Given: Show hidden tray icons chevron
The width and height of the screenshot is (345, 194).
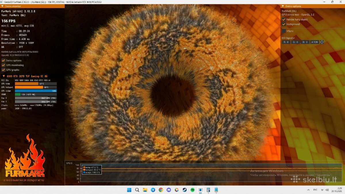Looking at the screenshot, I should pos(309,190).
